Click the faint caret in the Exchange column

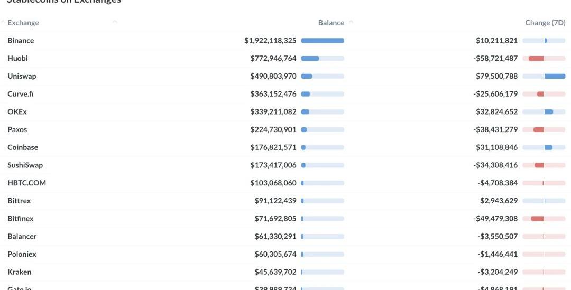(115, 22)
